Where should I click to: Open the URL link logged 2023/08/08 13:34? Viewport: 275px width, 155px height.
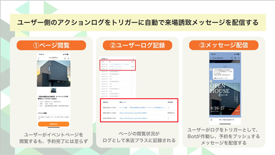(133, 119)
